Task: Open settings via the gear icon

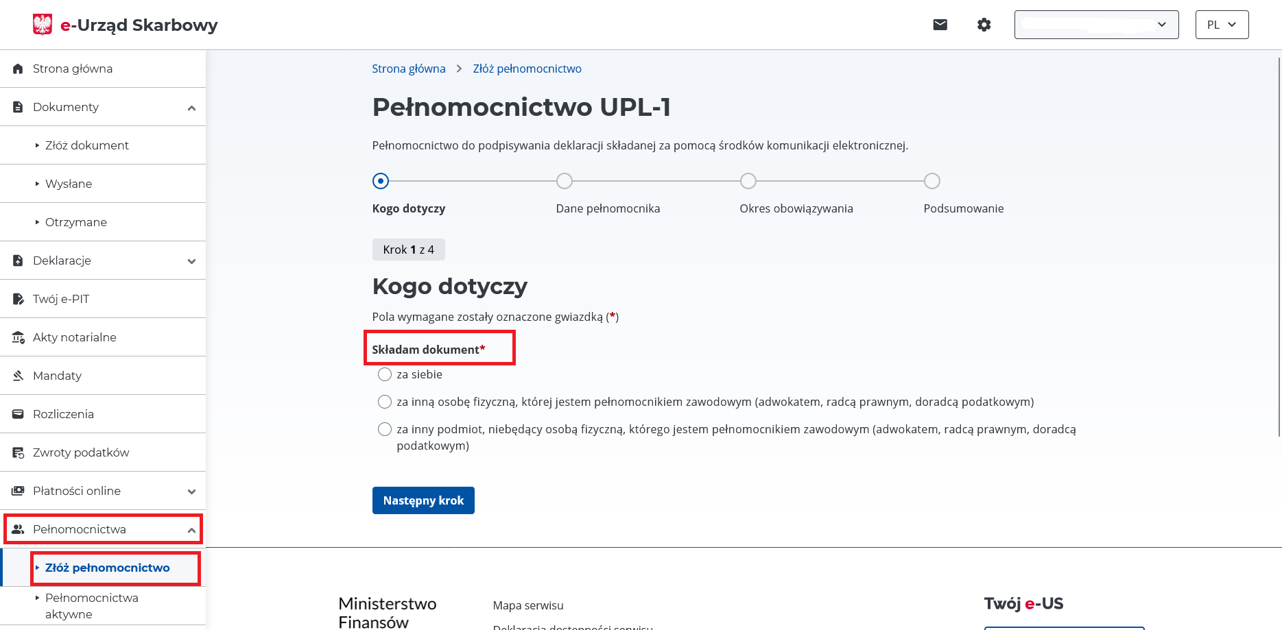Action: tap(984, 25)
